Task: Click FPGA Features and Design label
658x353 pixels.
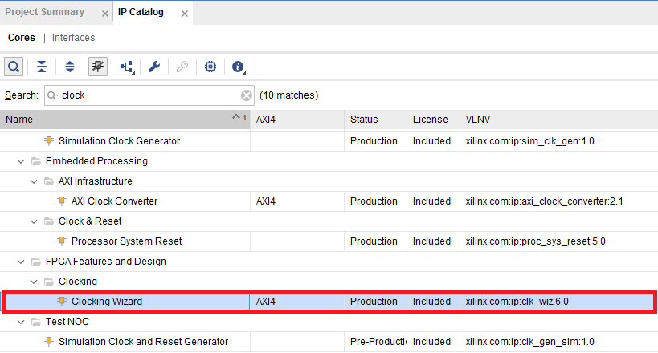Action: tap(106, 262)
